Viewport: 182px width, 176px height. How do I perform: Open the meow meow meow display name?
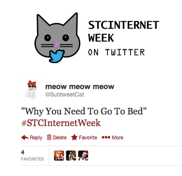[79, 87]
